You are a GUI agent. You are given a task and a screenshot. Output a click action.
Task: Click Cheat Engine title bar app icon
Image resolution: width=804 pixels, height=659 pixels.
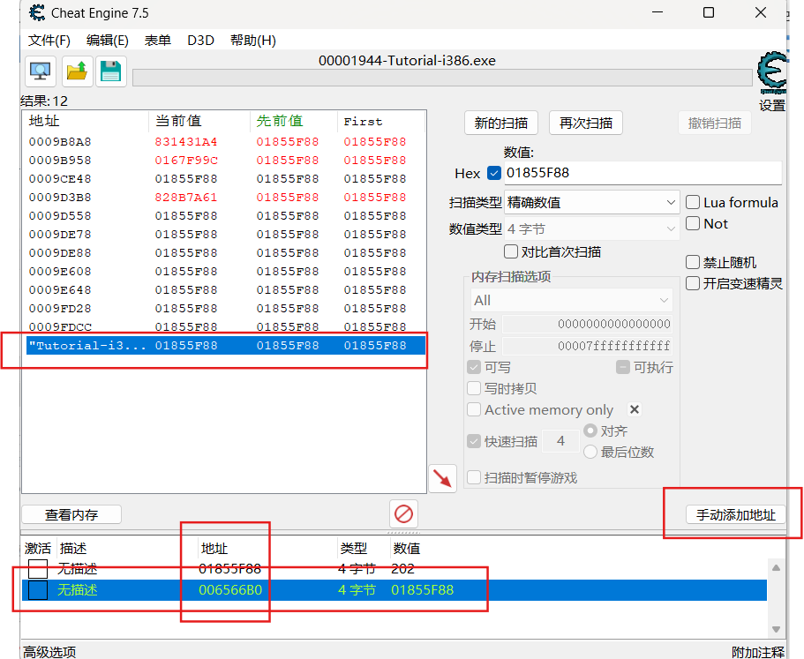(x=14, y=13)
